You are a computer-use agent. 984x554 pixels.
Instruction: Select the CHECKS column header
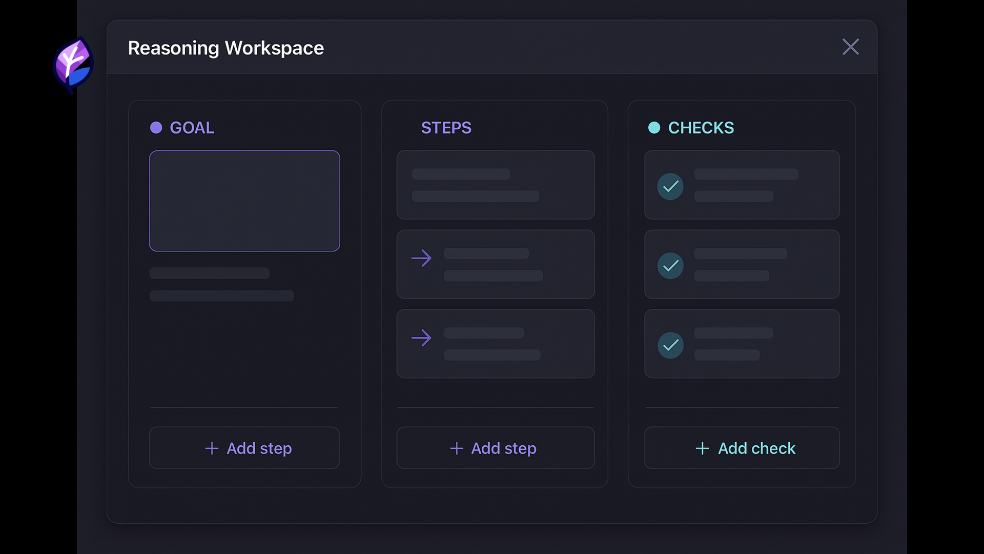701,128
